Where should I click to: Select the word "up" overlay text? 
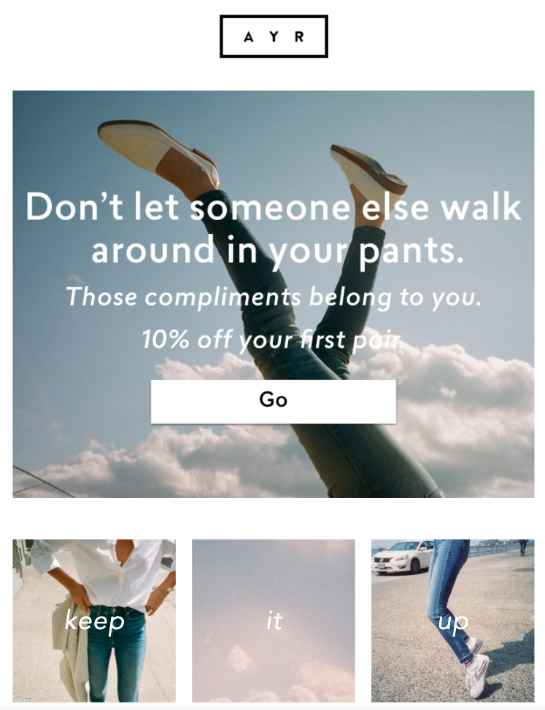pyautogui.click(x=453, y=623)
